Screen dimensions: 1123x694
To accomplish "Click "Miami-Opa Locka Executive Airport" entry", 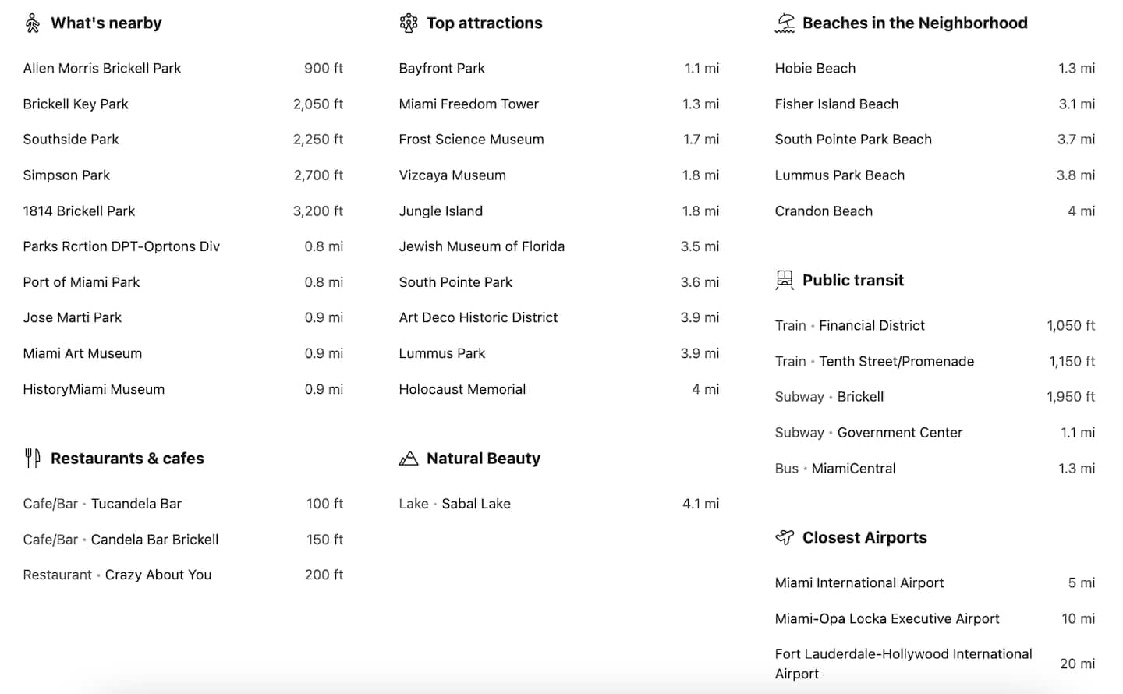I will (x=887, y=619).
